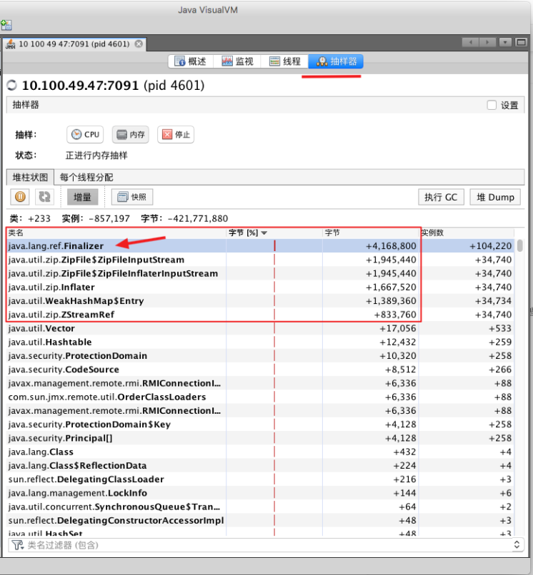533x575 pixels.
Task: Open the 堆柱状图 heap histogram tab
Action: coord(31,178)
